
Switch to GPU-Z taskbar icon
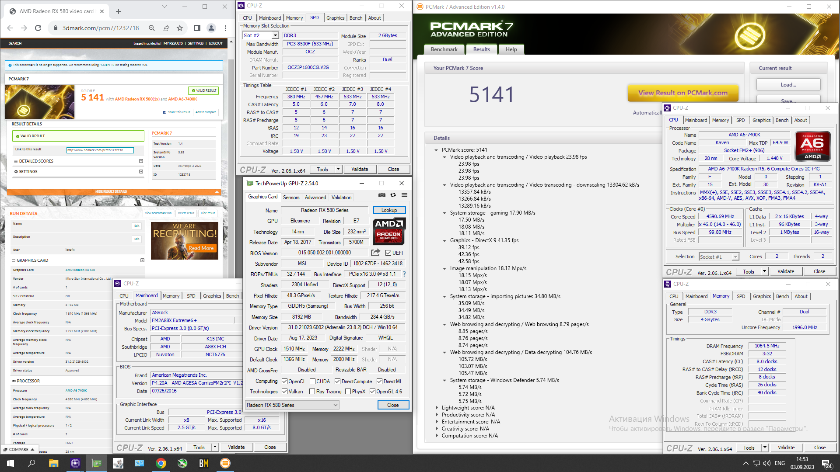(96, 463)
